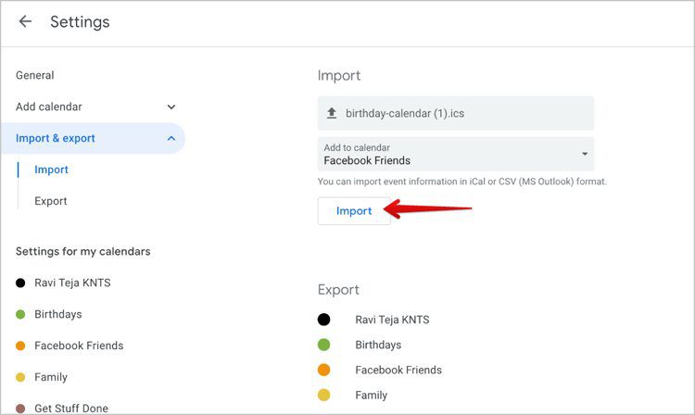Click the iCal or CSV format help text
This screenshot has width=695, height=415.
coord(461,182)
